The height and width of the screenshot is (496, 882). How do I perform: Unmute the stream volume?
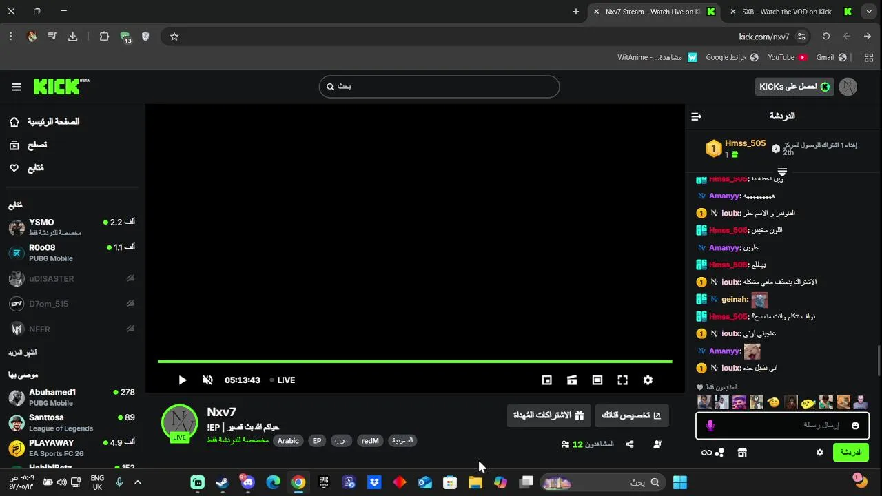(x=207, y=380)
